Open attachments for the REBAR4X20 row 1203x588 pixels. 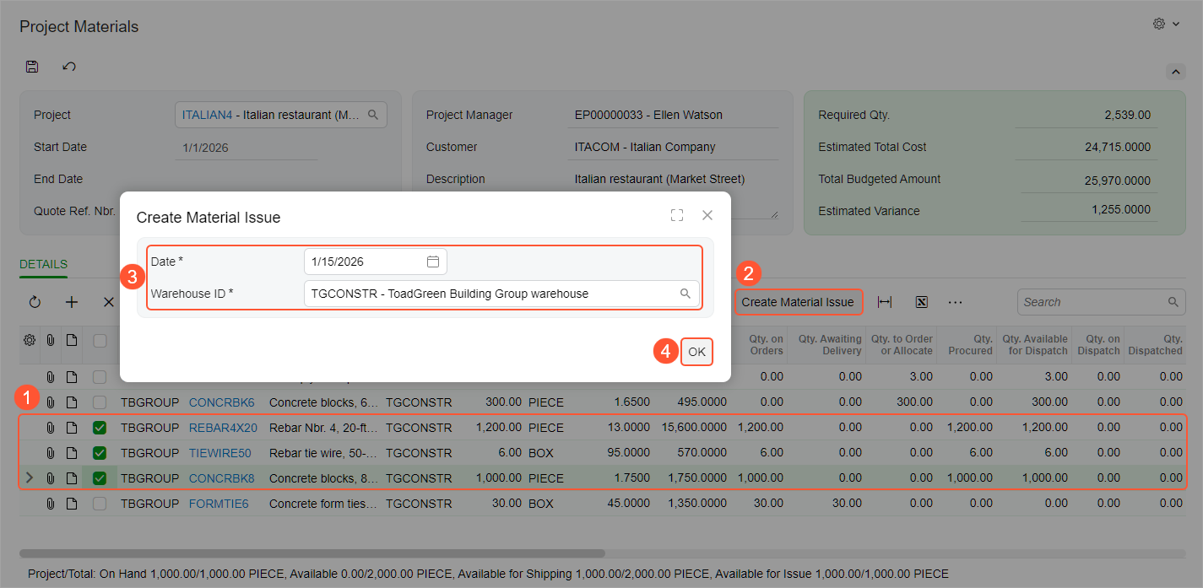pos(51,428)
